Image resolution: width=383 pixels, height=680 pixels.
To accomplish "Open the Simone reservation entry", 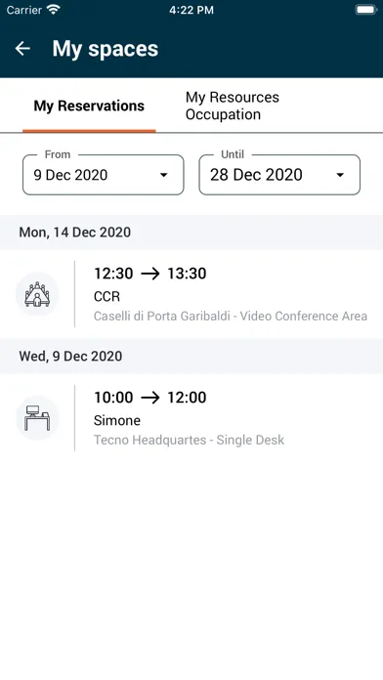I will coord(191,418).
